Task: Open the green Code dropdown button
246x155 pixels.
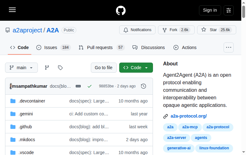Action: point(136,68)
